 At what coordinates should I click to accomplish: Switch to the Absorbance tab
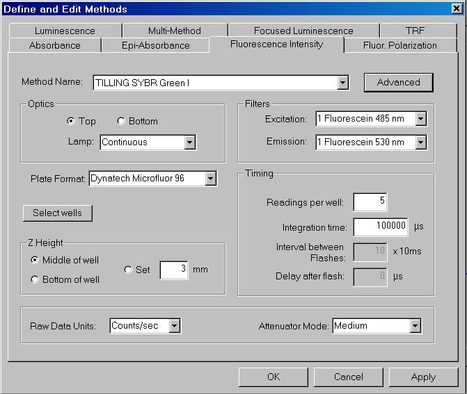54,45
